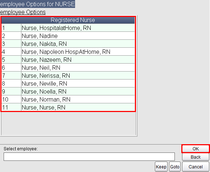Click row number 6 cell

[x=11, y=68]
